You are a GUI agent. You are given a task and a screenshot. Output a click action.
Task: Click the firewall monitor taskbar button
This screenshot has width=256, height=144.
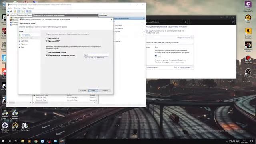pos(62,141)
